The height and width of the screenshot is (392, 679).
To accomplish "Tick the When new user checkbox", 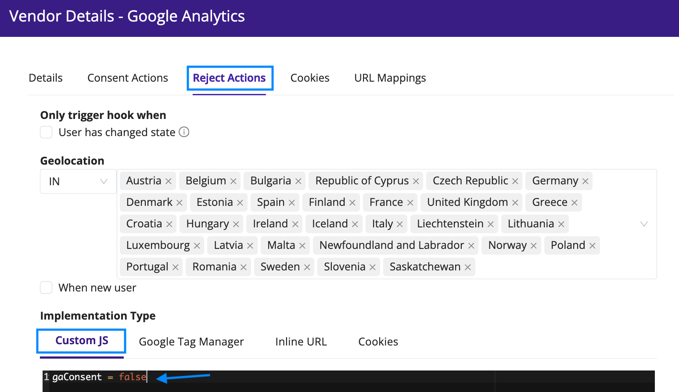I will pyautogui.click(x=46, y=288).
